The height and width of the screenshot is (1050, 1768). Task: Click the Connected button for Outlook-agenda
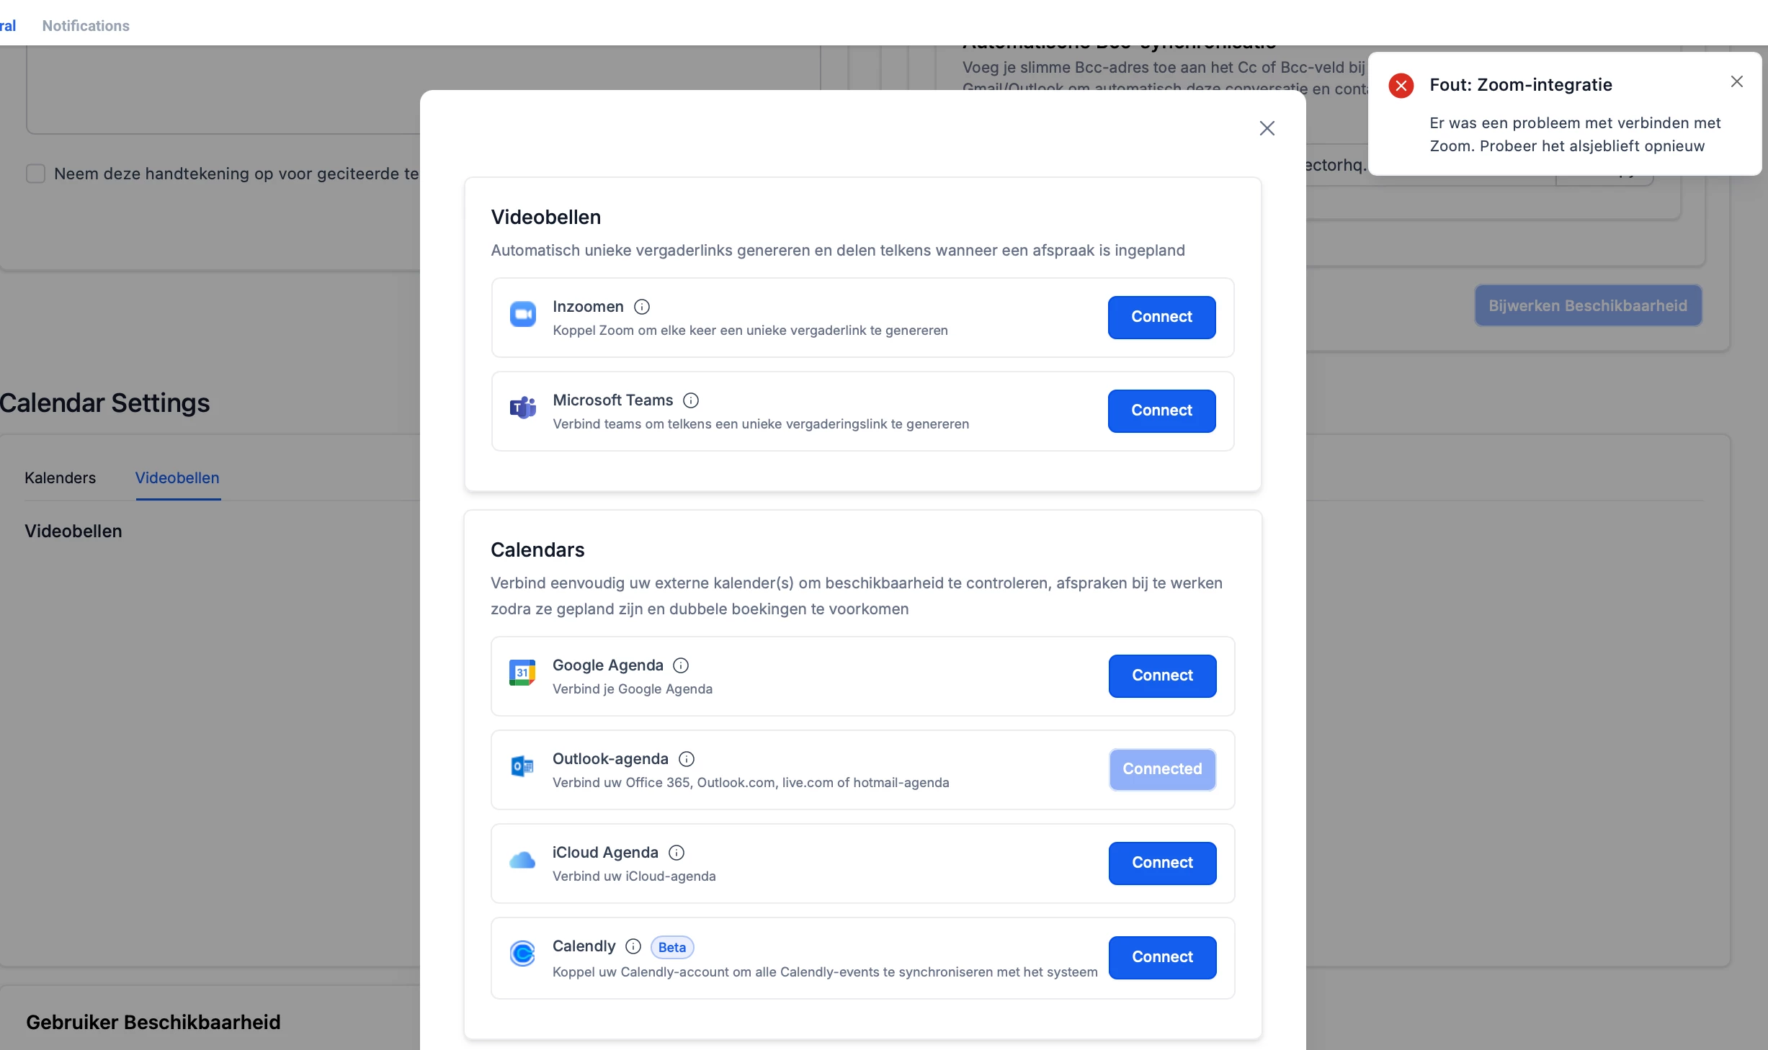(x=1162, y=769)
